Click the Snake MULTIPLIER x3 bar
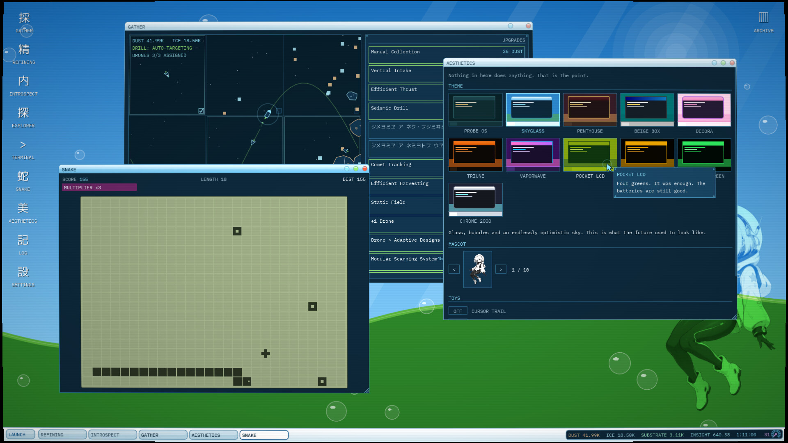788x443 pixels. click(x=99, y=187)
